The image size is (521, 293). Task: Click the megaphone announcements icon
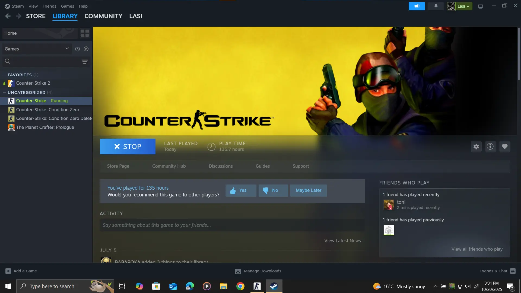[417, 6]
